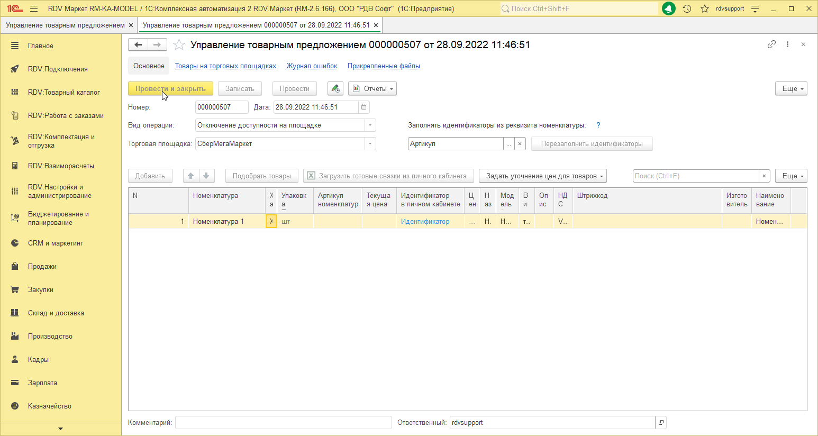Move the row up with the arrow button
This screenshot has height=436, width=818.
(191, 176)
